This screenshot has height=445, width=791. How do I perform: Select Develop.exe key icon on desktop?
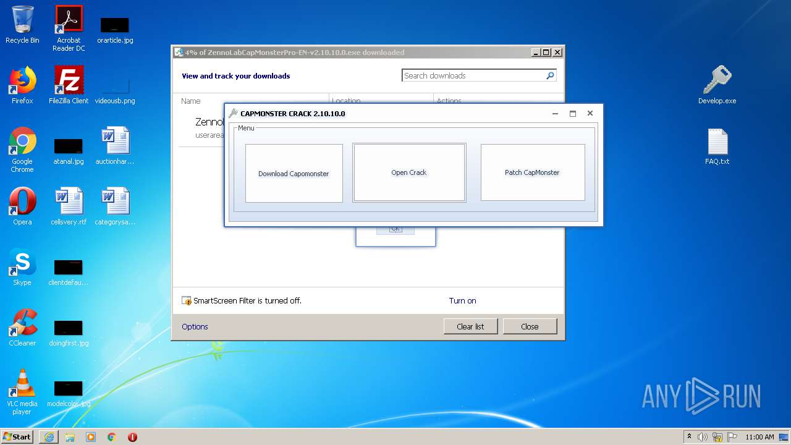[x=717, y=85]
